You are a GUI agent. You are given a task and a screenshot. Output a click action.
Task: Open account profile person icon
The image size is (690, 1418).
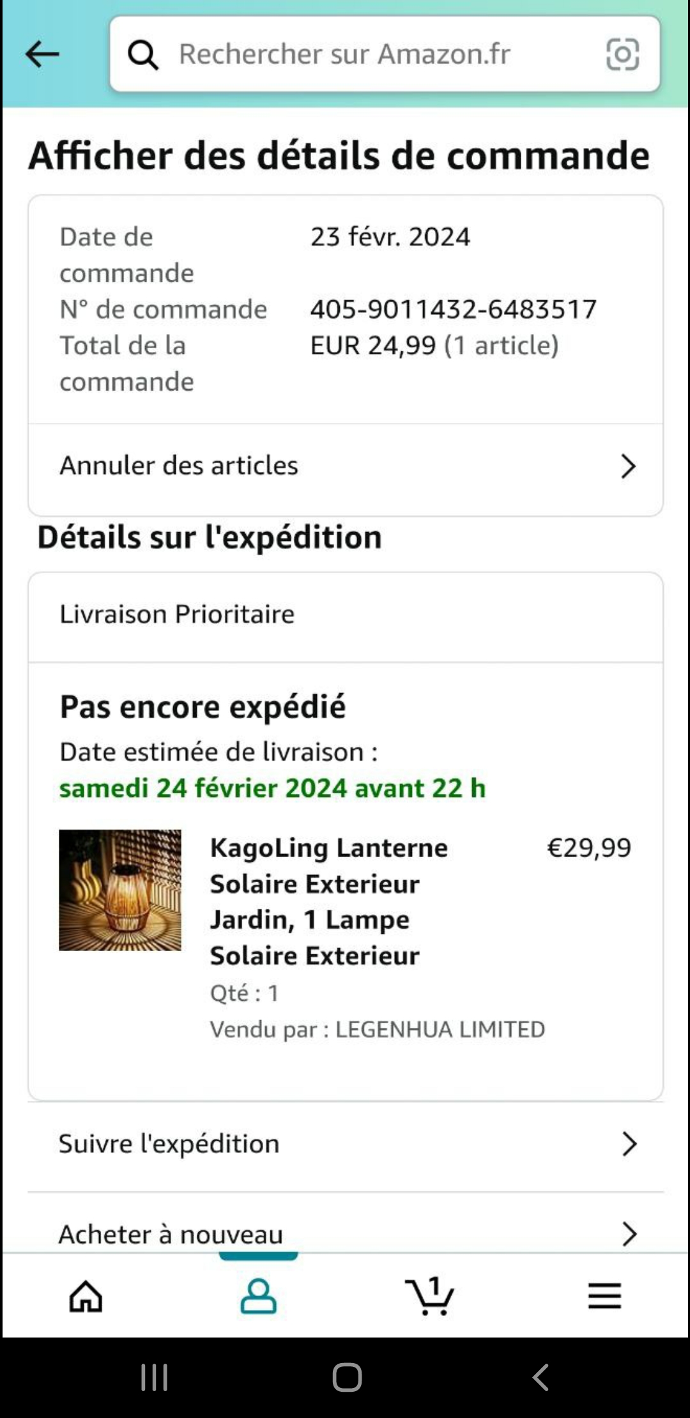258,1297
